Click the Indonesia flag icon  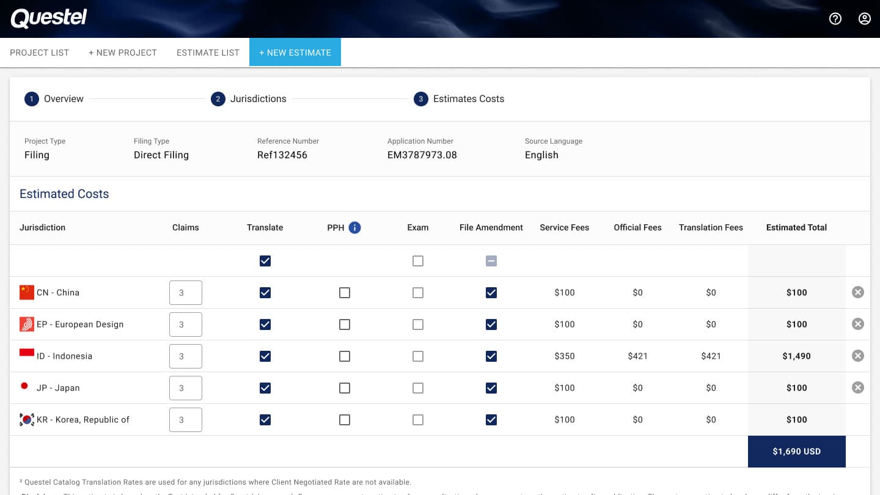coord(27,353)
